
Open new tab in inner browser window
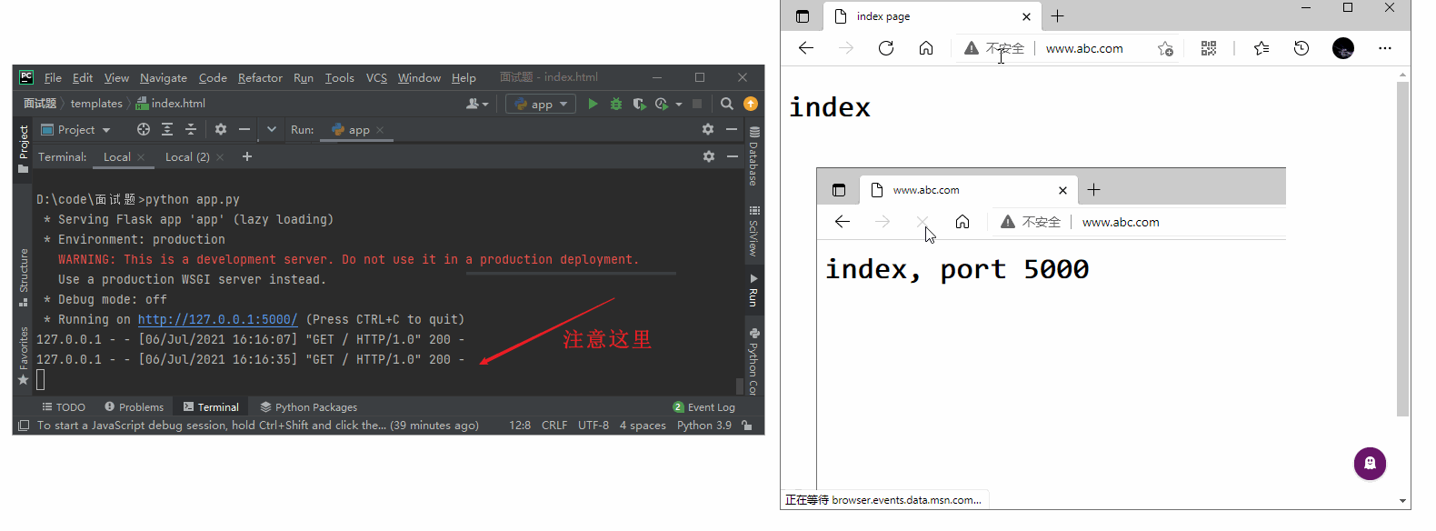pos(1094,189)
